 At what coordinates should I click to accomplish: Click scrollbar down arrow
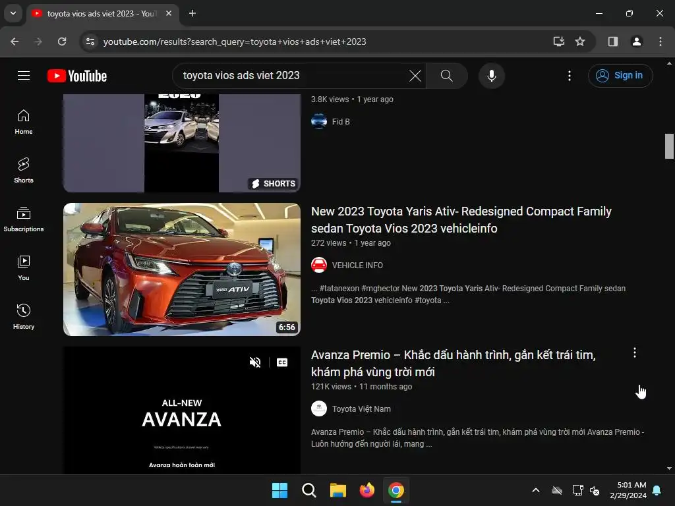[x=669, y=468]
